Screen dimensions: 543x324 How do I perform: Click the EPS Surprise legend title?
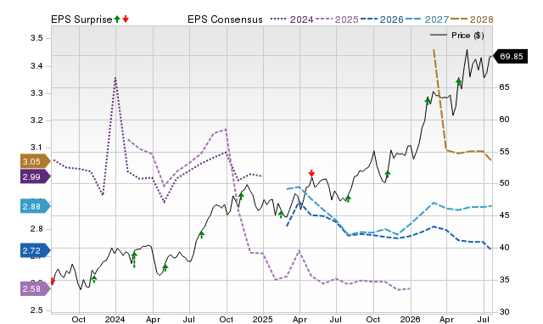pyautogui.click(x=81, y=20)
